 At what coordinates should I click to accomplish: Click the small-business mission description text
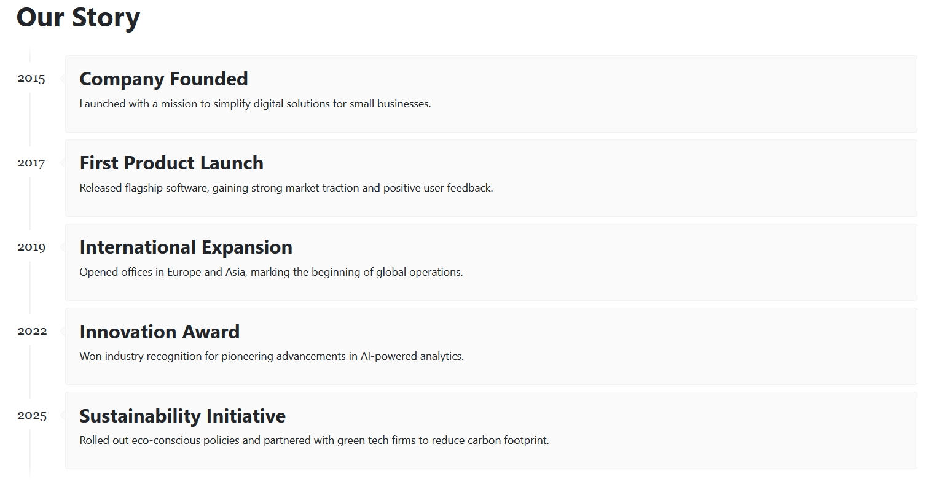pos(255,104)
